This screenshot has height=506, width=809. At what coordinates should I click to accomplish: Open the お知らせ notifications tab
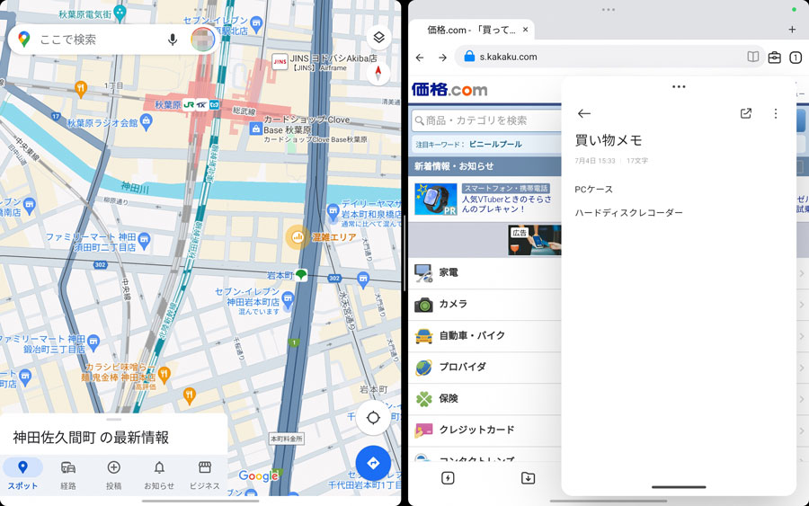point(159,475)
